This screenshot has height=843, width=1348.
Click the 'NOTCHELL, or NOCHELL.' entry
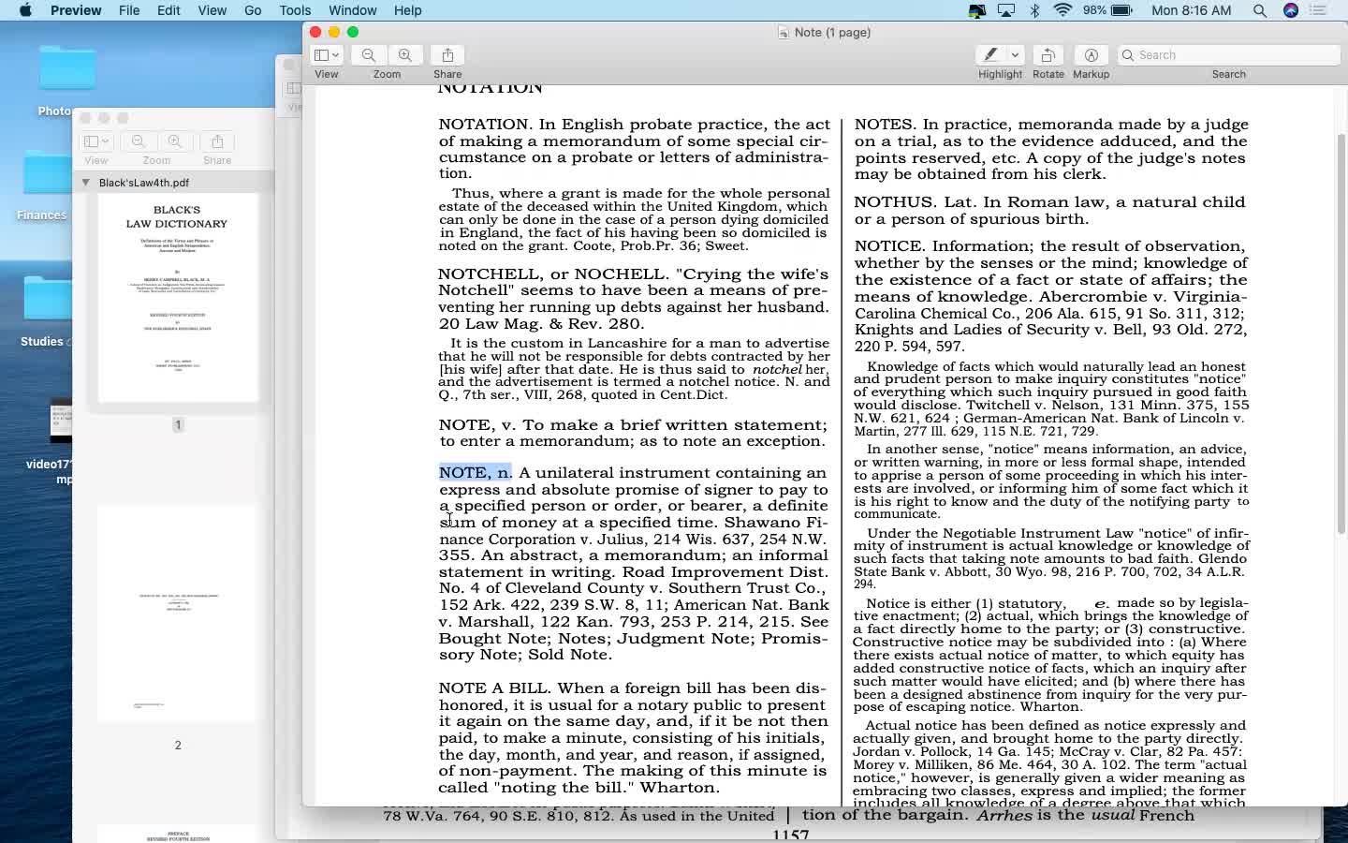553,274
